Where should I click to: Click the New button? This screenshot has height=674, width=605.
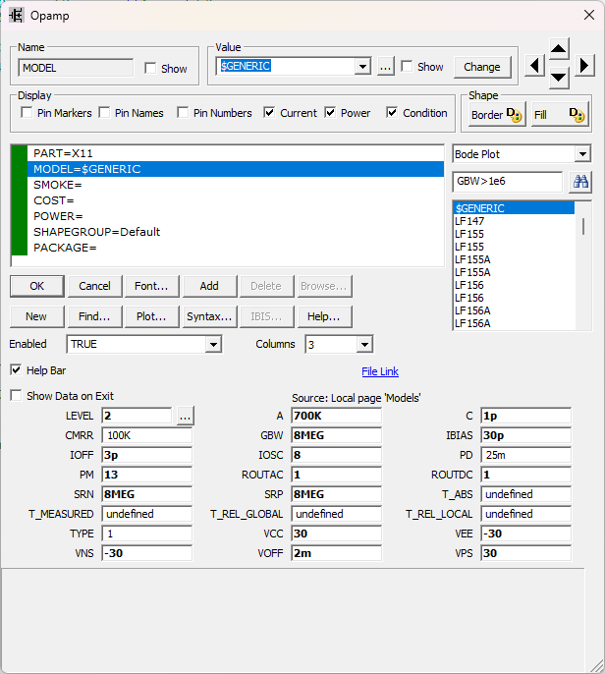(36, 316)
